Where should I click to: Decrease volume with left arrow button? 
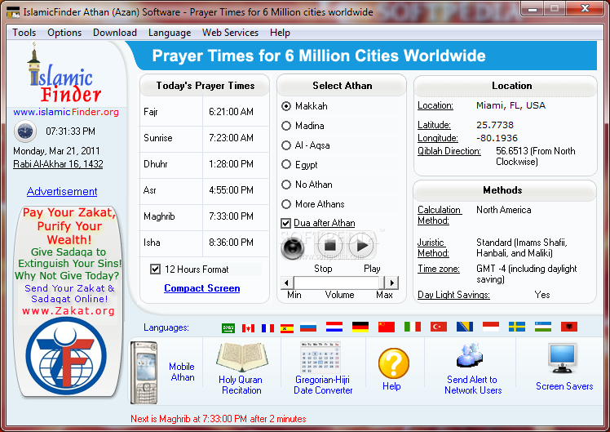pyautogui.click(x=287, y=283)
